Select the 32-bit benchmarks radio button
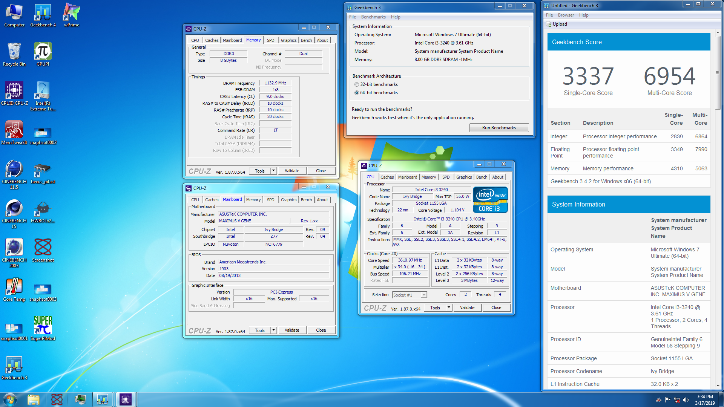Viewport: 724px width, 407px height. coord(357,84)
